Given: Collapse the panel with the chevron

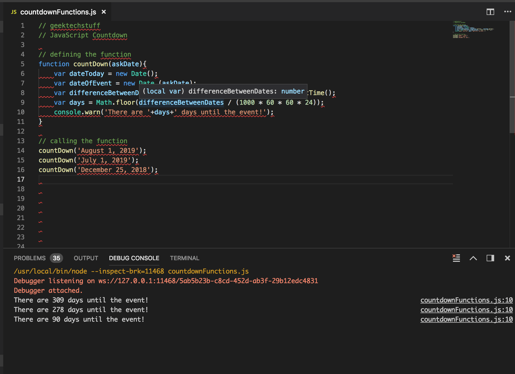Looking at the screenshot, I should pyautogui.click(x=474, y=258).
